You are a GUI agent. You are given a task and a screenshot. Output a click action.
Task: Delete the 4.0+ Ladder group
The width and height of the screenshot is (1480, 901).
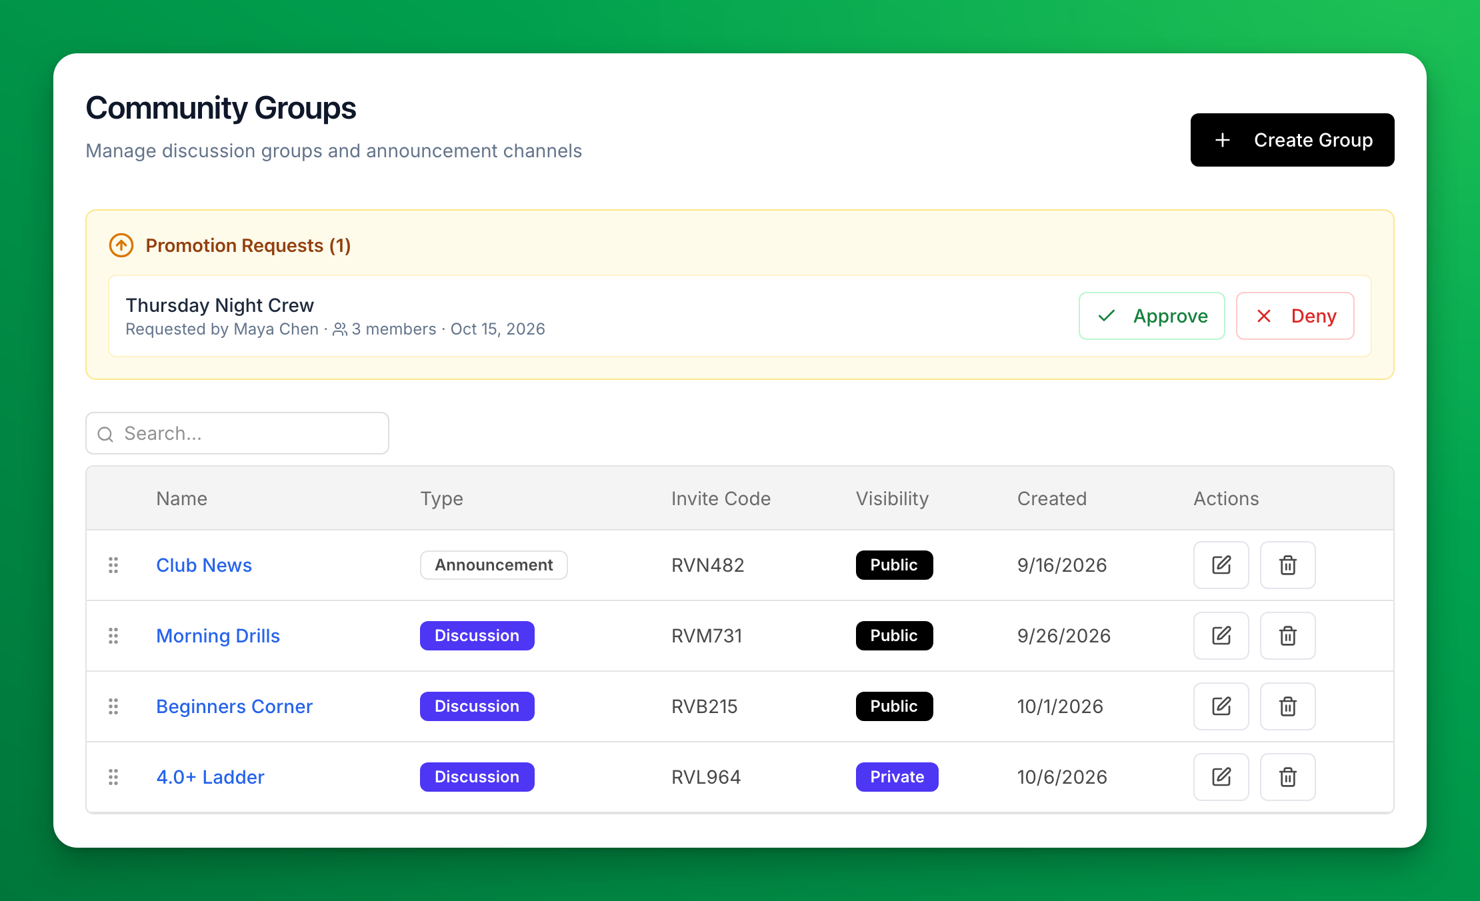tap(1287, 777)
